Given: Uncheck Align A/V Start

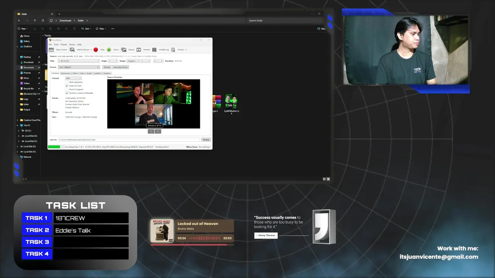Looking at the screenshot, I should (67, 86).
